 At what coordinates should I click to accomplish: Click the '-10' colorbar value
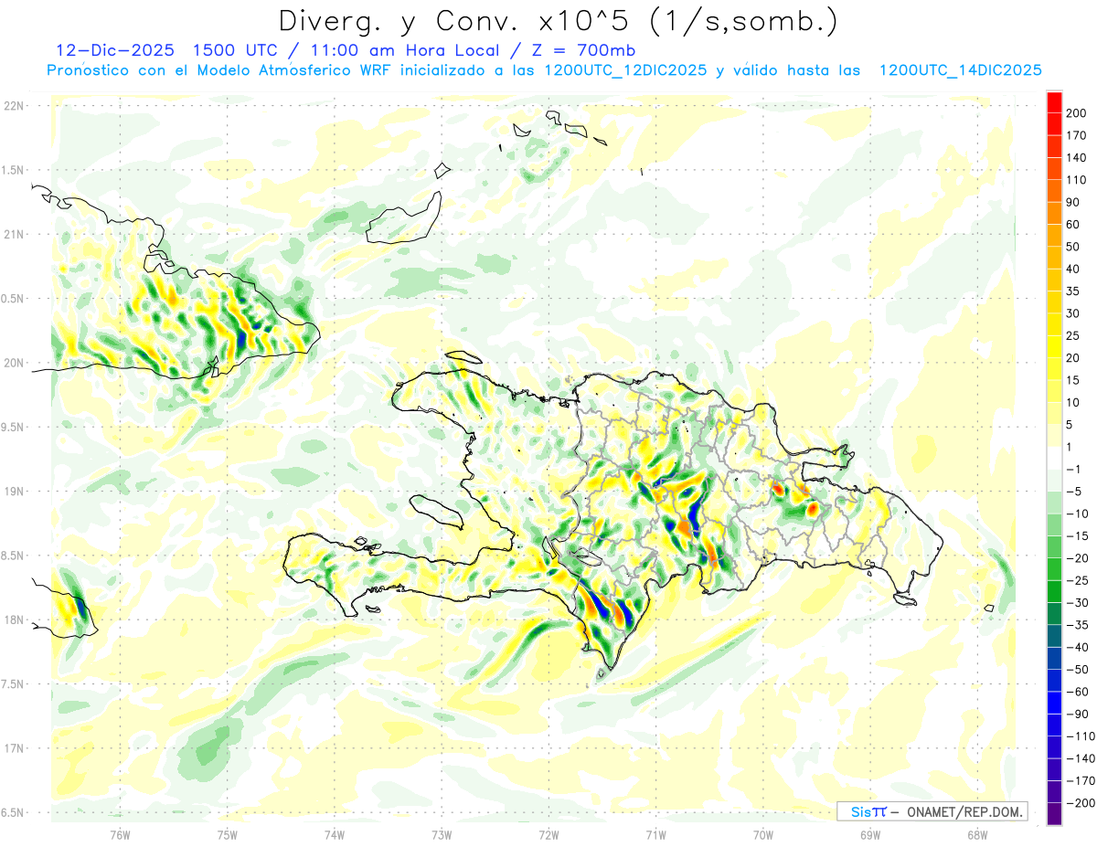(1077, 513)
